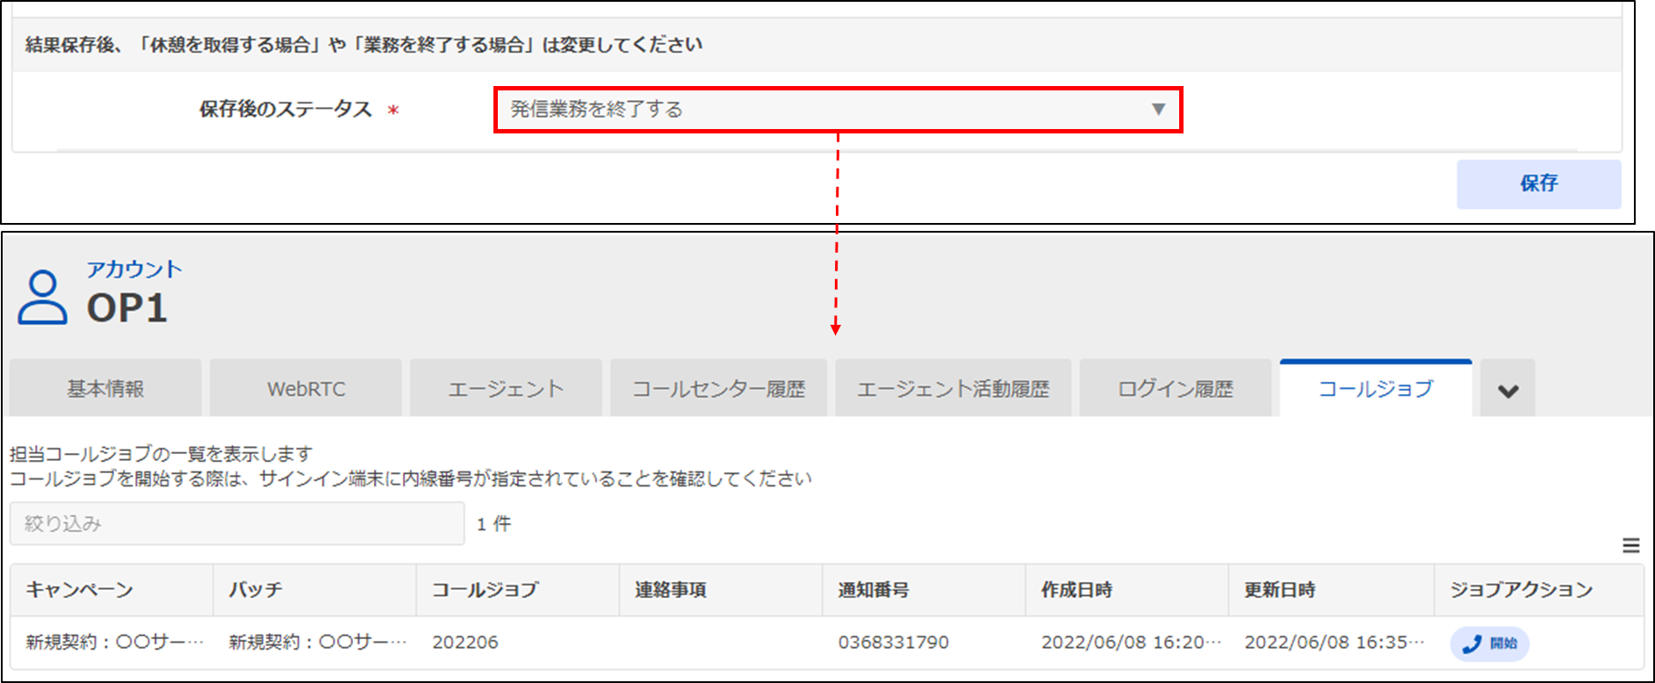The width and height of the screenshot is (1655, 683).
Task: Focus the 絞り込み filter input field
Action: 237,524
